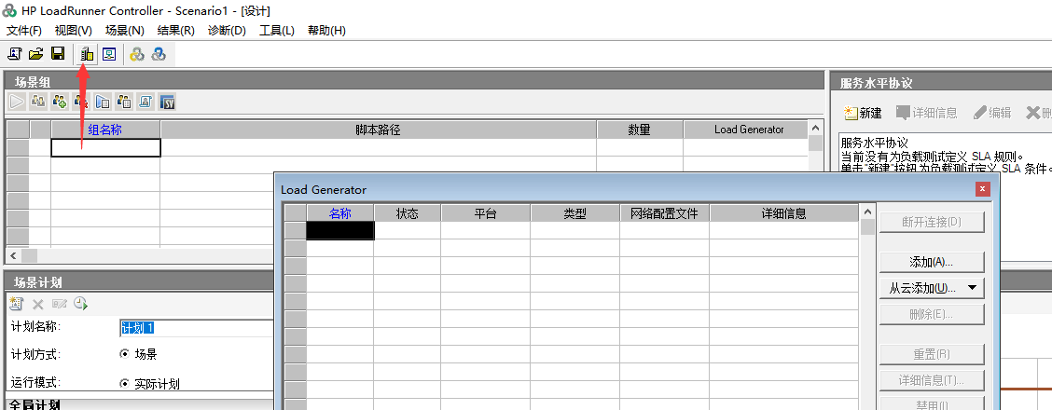Image resolution: width=1052 pixels, height=410 pixels.
Task: Close the Load Generator dialog
Action: (x=983, y=189)
